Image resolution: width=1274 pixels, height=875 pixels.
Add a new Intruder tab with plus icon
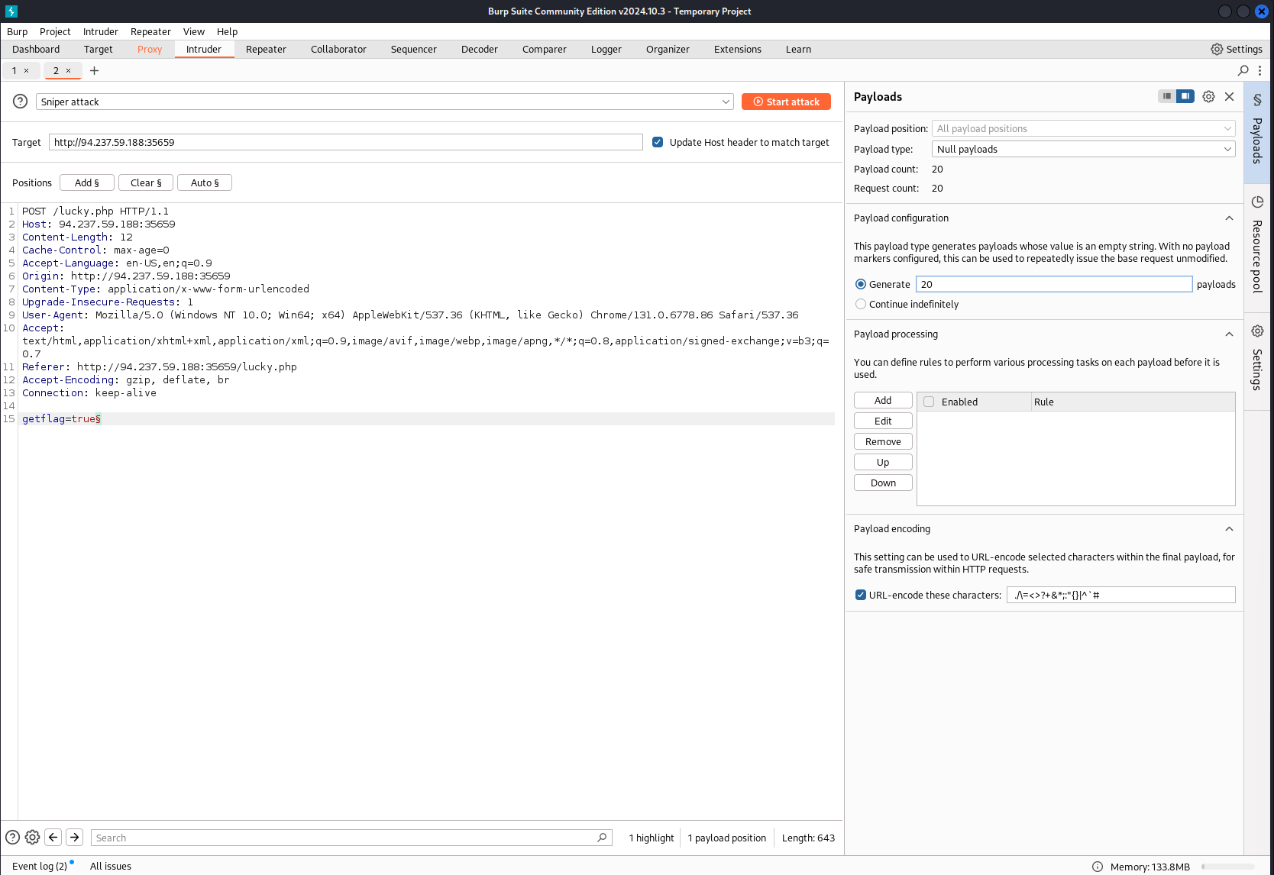point(95,70)
